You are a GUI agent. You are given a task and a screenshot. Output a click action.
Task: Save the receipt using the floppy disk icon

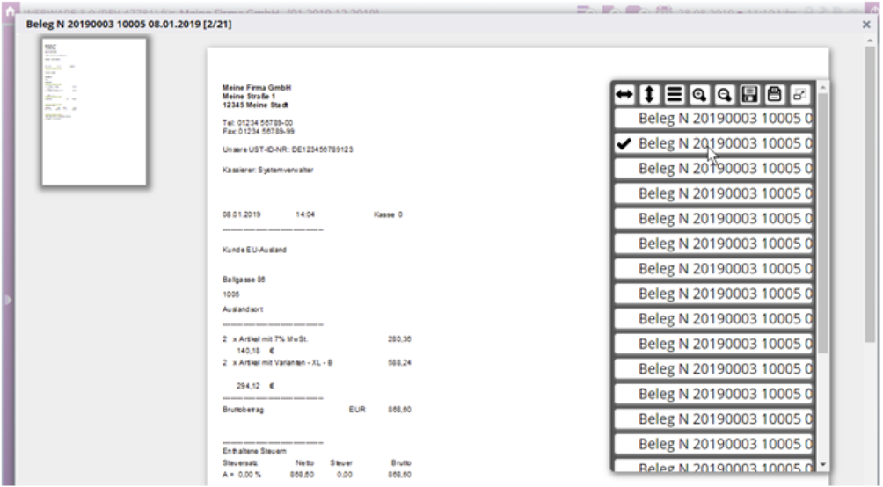tap(749, 93)
